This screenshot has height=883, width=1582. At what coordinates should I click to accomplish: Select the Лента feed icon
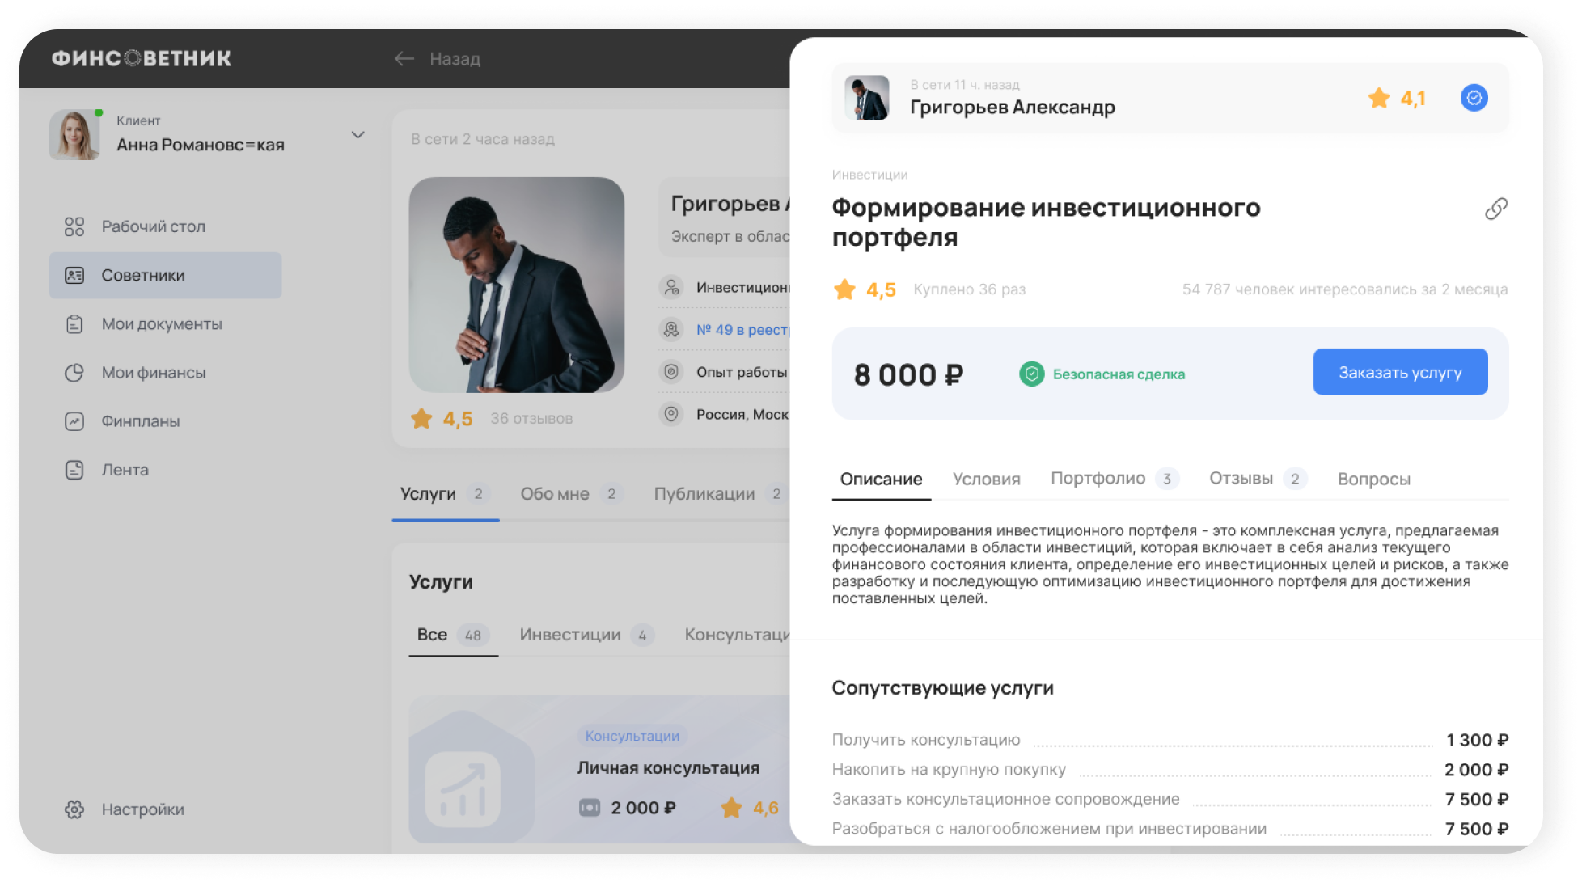point(74,469)
